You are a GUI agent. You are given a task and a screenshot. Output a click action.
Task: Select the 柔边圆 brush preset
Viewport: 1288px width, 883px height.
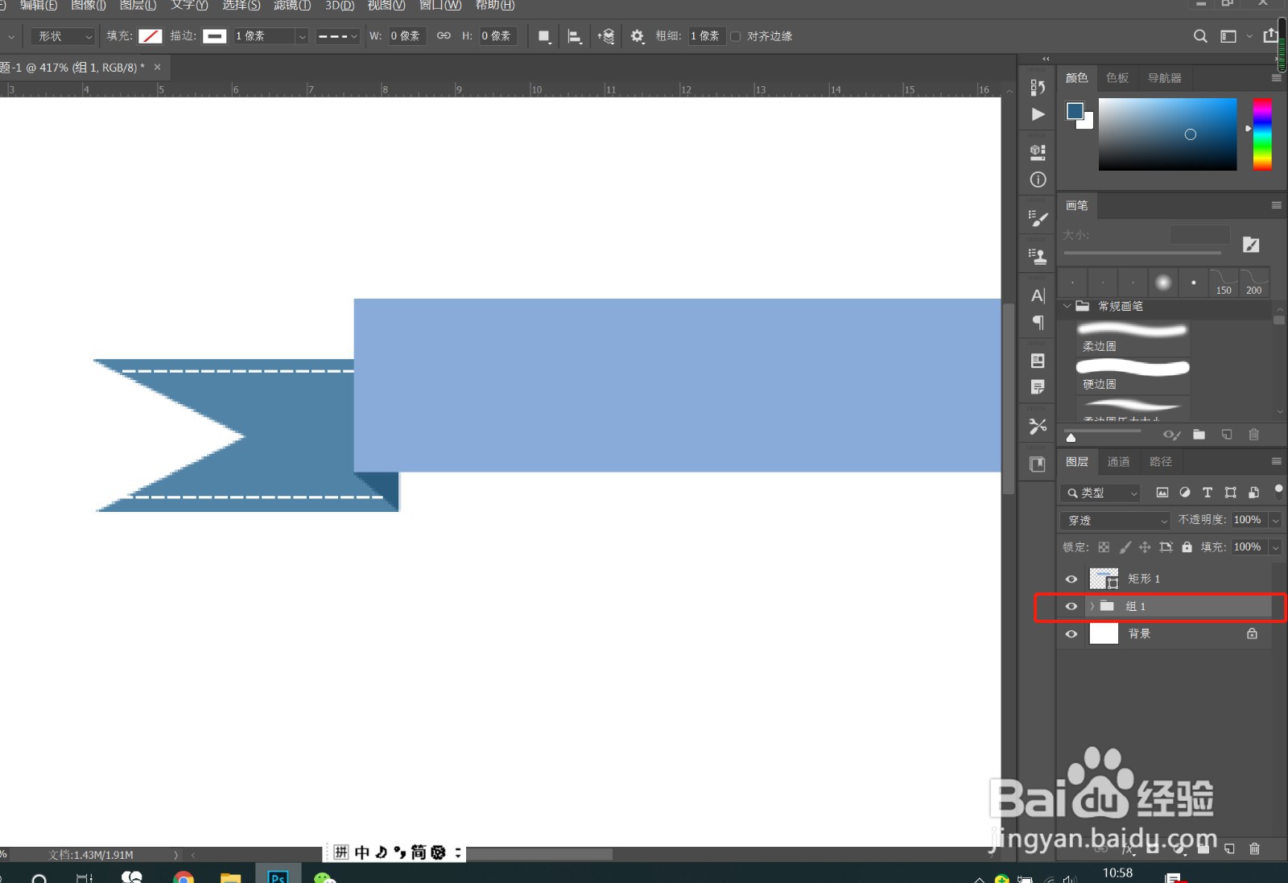point(1133,337)
